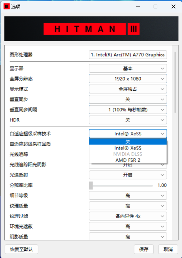The height and width of the screenshot is (258, 182).
Task: Open the 纹理过滤 dropdown showing 各向异性 4x
Action: coord(128,216)
